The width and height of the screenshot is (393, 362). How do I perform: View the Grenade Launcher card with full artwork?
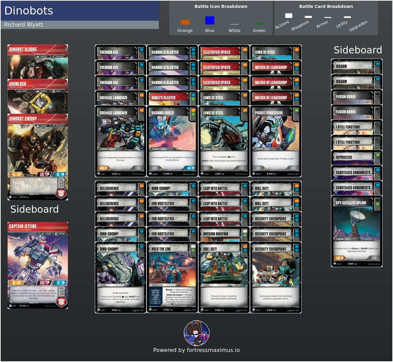(121, 141)
